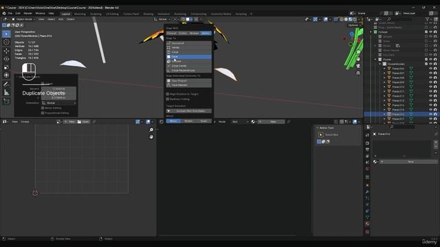Viewport: 440px width, 247px height.
Task: Select the 3D Cursor tool
Action: [6, 42]
